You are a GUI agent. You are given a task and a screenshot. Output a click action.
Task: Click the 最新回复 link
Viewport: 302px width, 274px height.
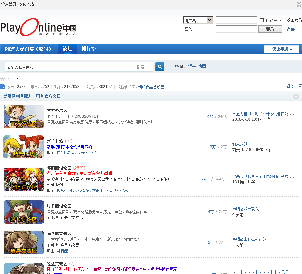pos(294,86)
